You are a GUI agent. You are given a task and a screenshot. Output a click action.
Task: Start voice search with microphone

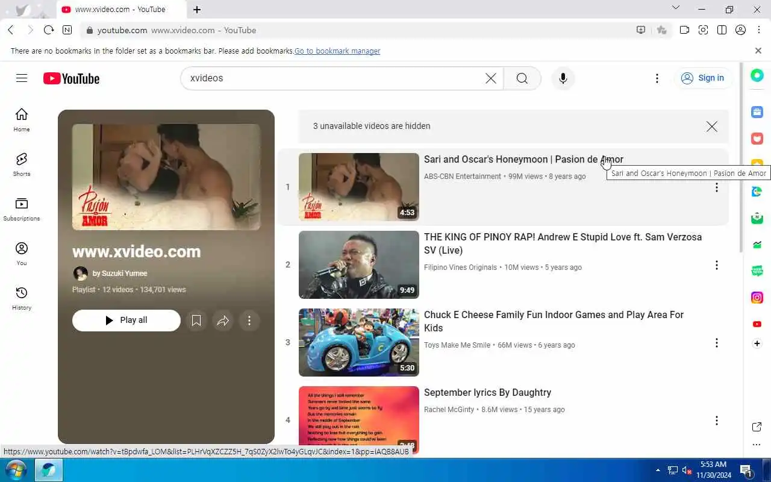563,78
